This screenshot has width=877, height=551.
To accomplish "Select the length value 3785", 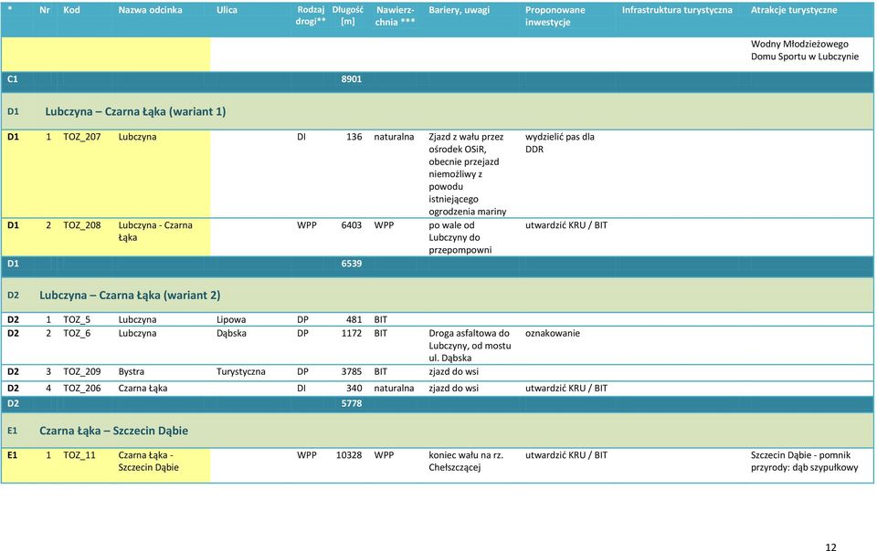I will coord(351,372).
